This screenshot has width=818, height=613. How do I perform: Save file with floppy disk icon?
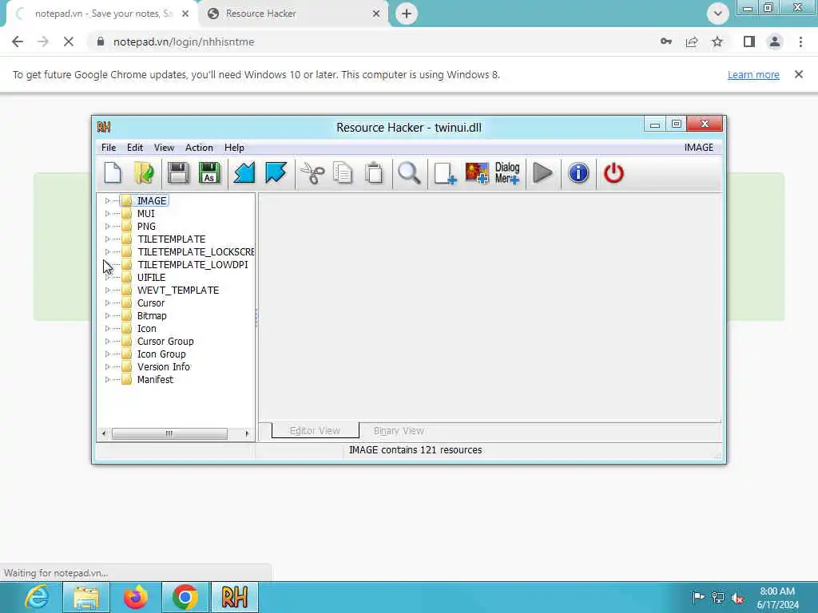(178, 173)
